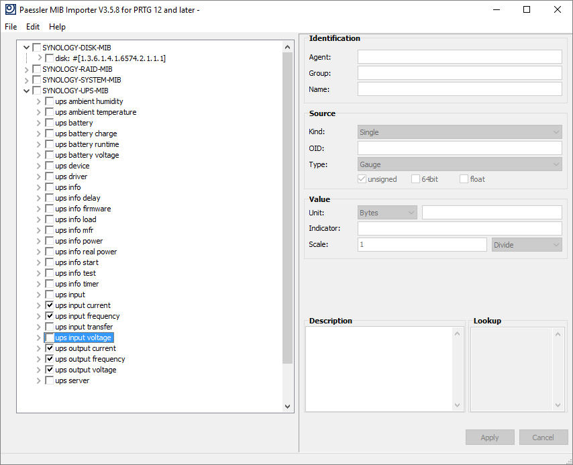
Task: Click the Group input field
Action: 460,72
